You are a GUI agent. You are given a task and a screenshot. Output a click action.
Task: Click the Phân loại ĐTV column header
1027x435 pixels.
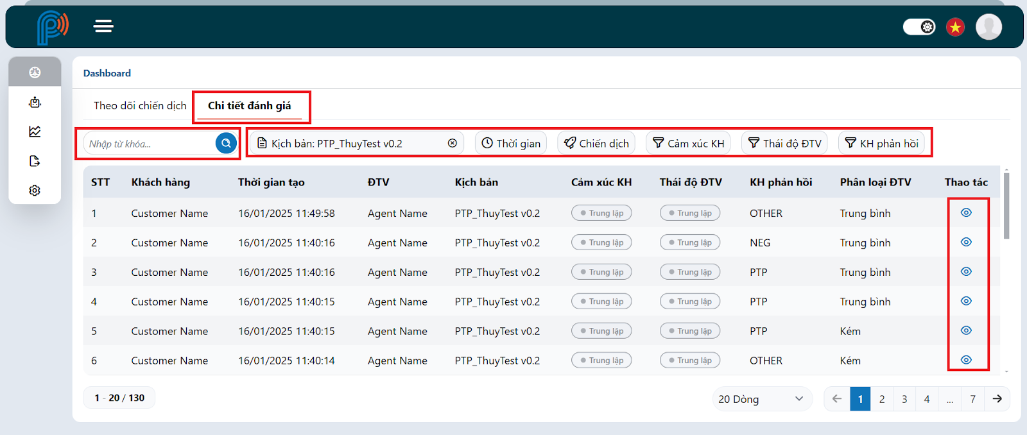[x=876, y=182]
